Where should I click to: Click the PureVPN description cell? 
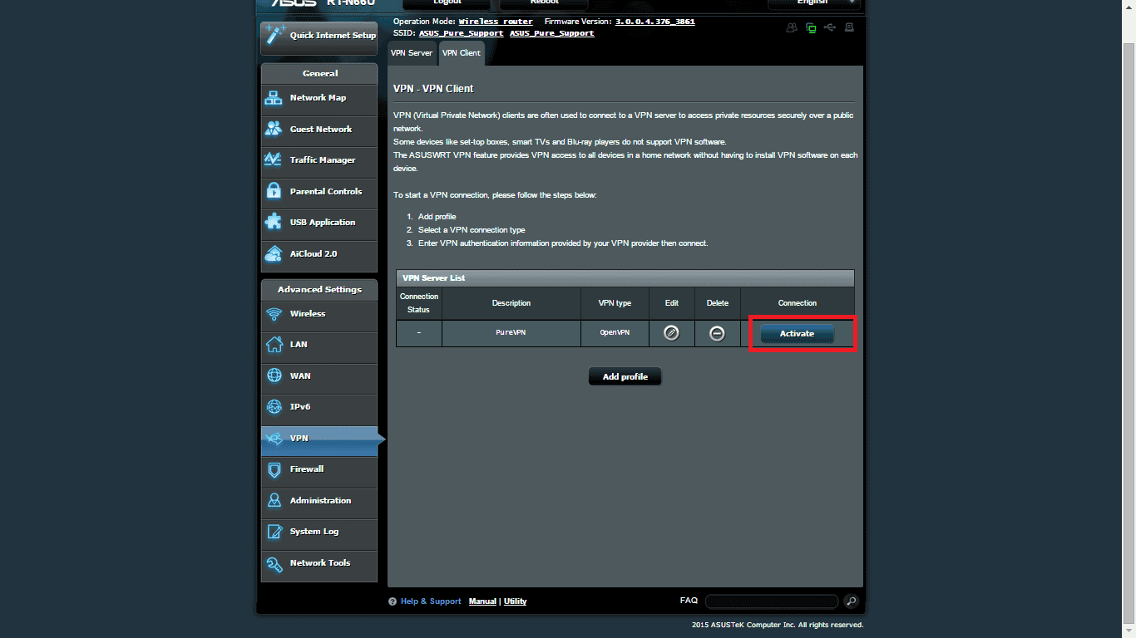tap(511, 332)
